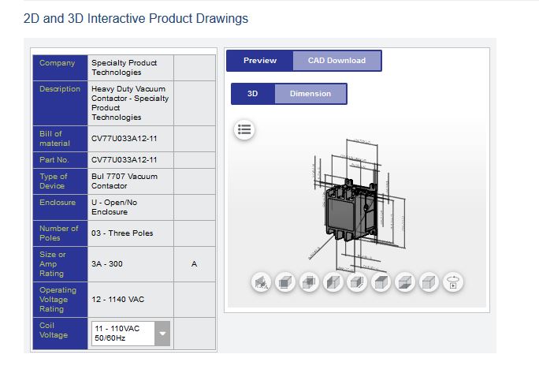The width and height of the screenshot is (539, 373).
Task: Switch the model to back view
Action: click(309, 283)
